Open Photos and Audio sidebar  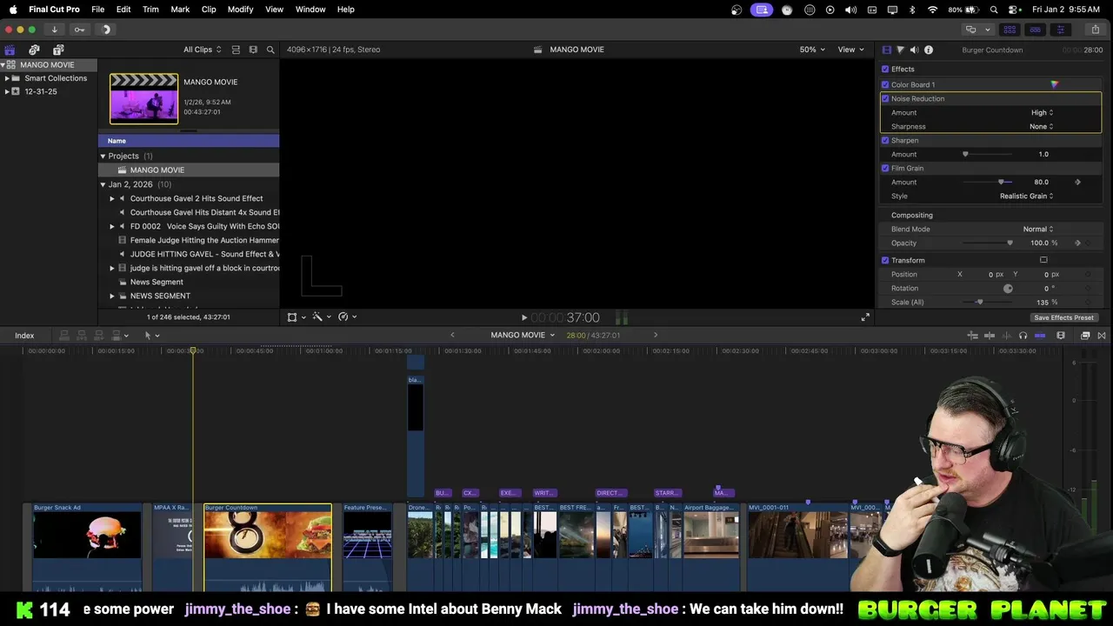[x=34, y=50]
